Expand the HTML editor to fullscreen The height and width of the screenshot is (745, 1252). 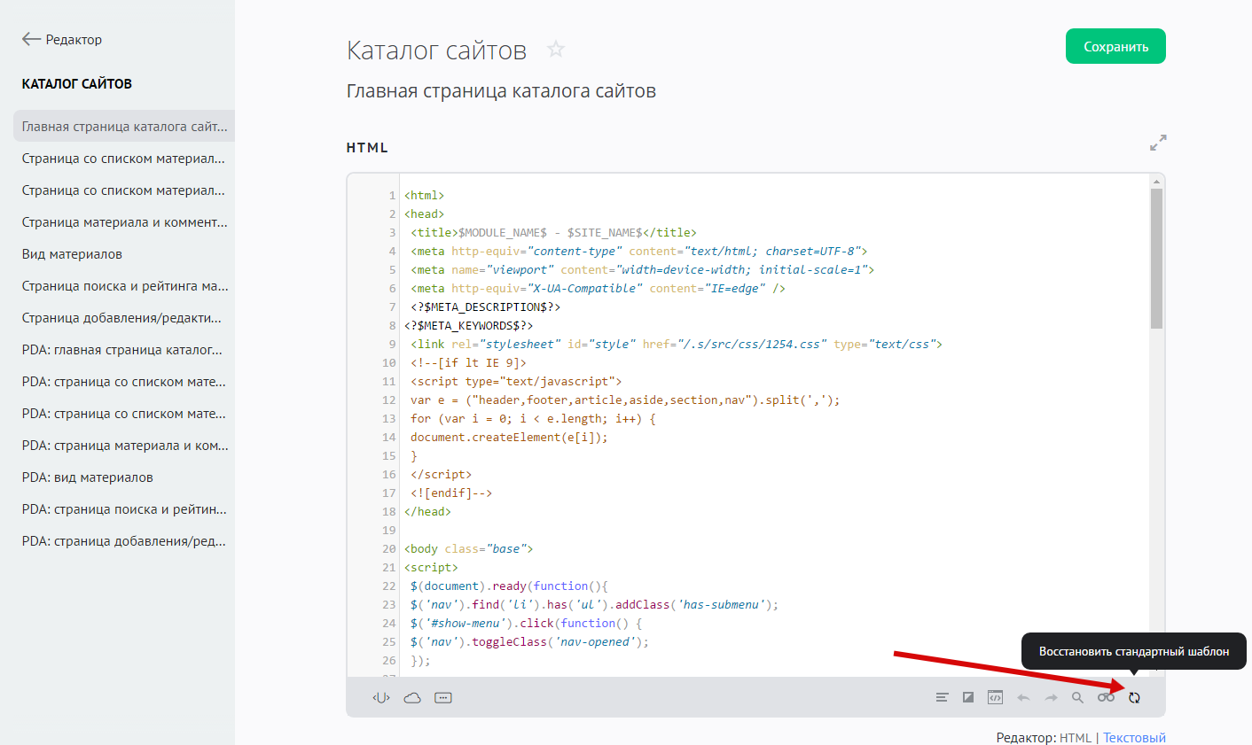click(x=1158, y=142)
